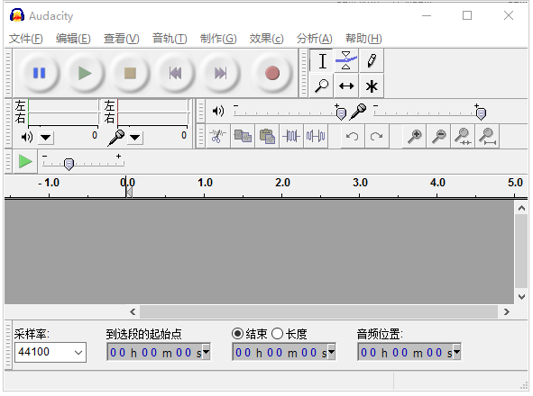
Task: Select the 长度 radio button
Action: pyautogui.click(x=278, y=334)
